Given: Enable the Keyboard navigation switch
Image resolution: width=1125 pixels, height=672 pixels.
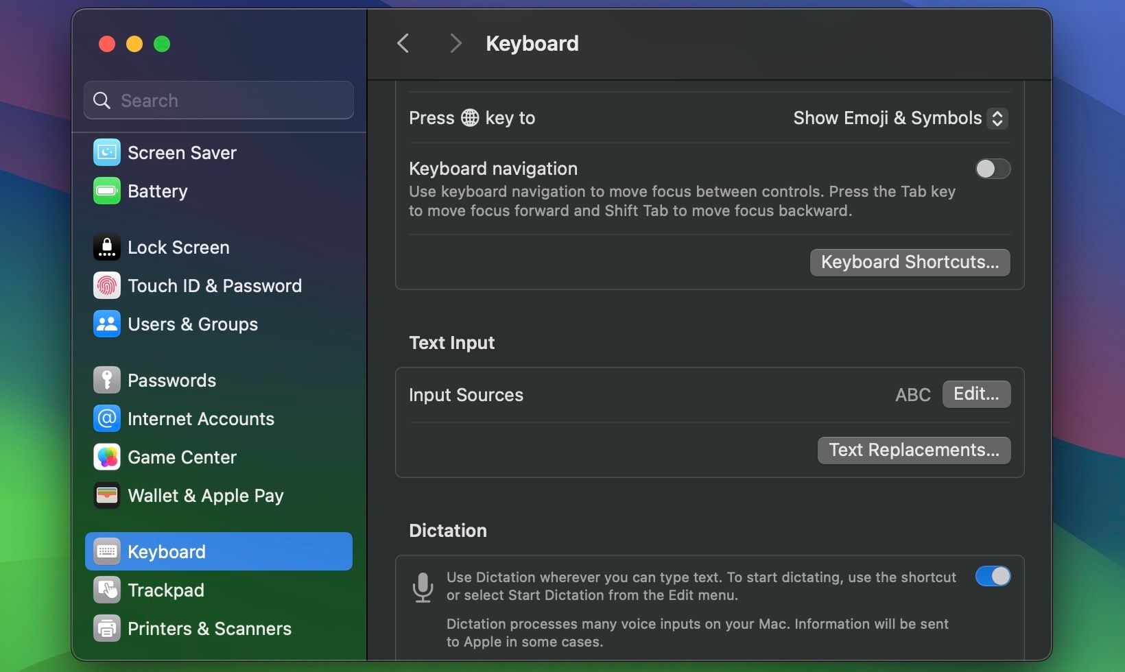Looking at the screenshot, I should (993, 169).
